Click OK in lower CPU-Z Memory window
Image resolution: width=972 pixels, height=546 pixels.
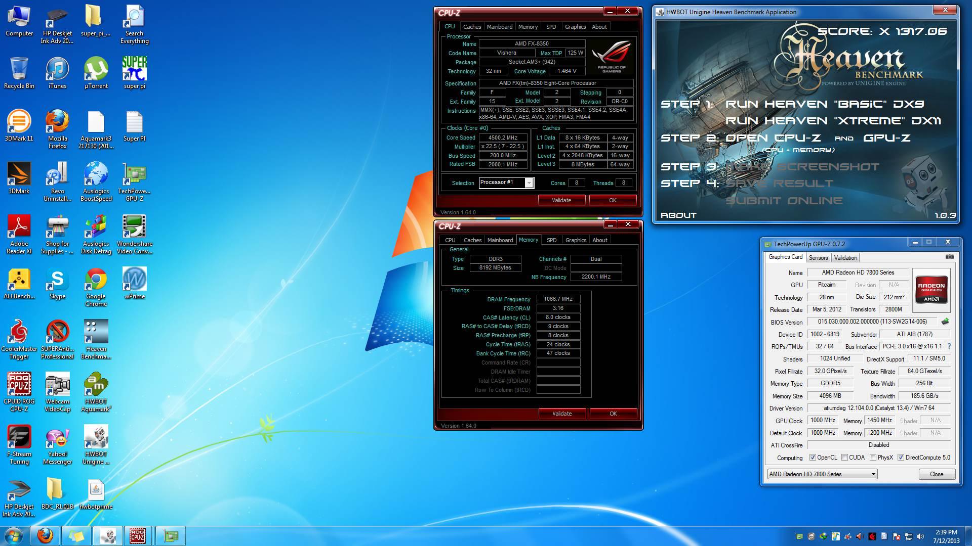pos(613,414)
